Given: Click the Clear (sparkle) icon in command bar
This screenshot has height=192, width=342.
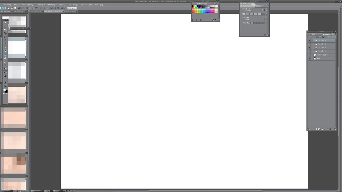Looking at the screenshot, I should click(x=27, y=8).
